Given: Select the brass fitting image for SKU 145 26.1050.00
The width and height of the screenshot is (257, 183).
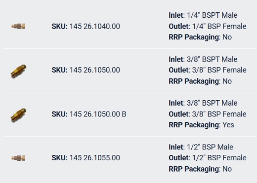Looking at the screenshot, I should pos(18,71).
